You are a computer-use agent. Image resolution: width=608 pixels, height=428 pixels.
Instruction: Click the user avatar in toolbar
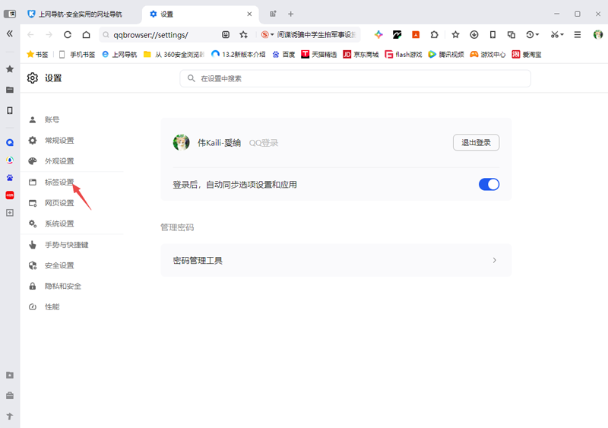[598, 35]
